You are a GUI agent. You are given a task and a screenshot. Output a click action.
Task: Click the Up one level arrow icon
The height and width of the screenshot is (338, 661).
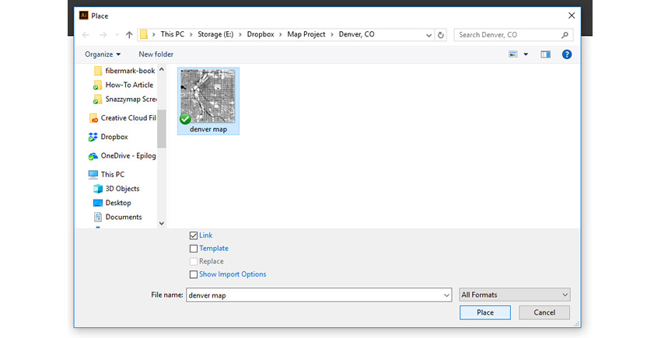pyautogui.click(x=129, y=35)
